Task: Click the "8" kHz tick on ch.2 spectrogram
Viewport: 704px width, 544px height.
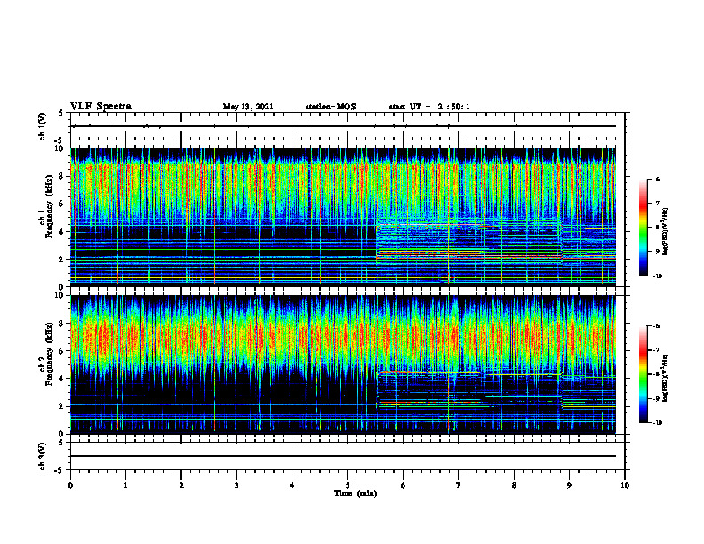Action: click(x=62, y=324)
